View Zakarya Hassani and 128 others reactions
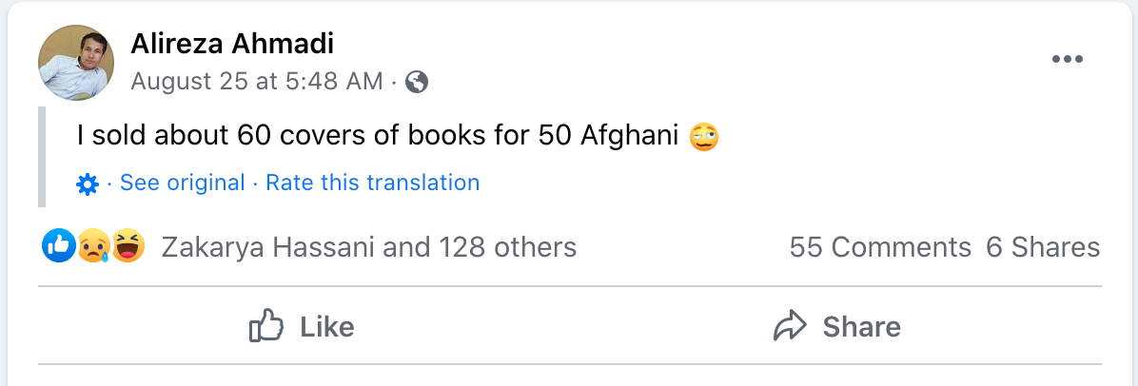The image size is (1138, 386). (x=369, y=248)
